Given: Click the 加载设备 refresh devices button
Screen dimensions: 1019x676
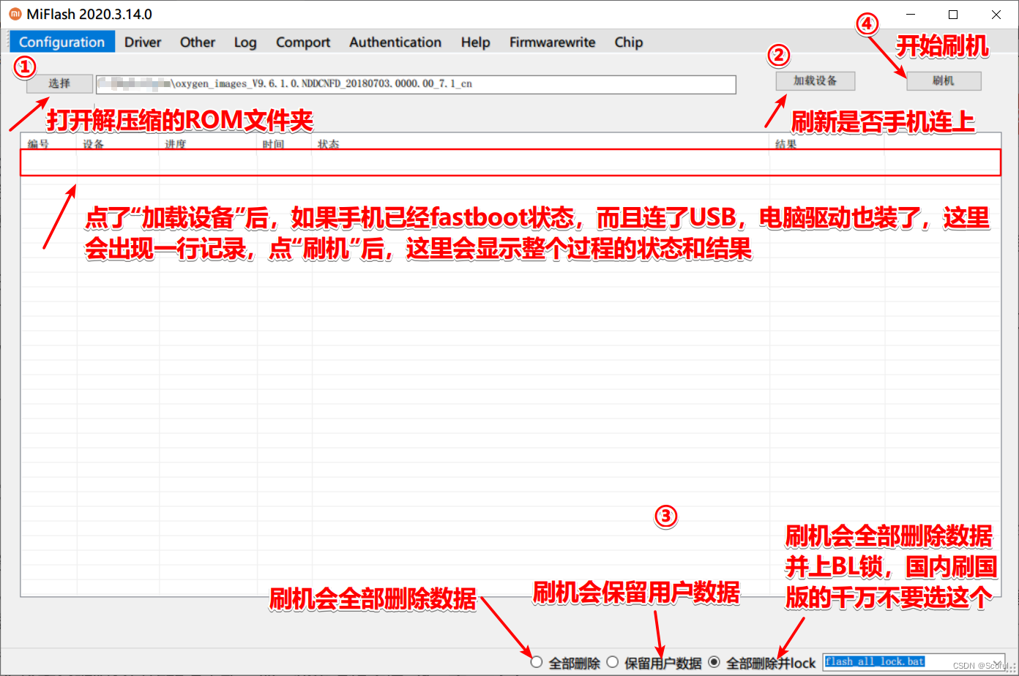Looking at the screenshot, I should click(815, 80).
